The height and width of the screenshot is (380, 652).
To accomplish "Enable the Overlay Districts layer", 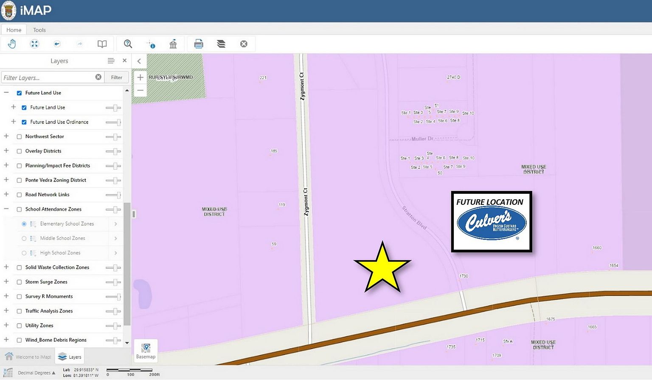I will coord(19,151).
